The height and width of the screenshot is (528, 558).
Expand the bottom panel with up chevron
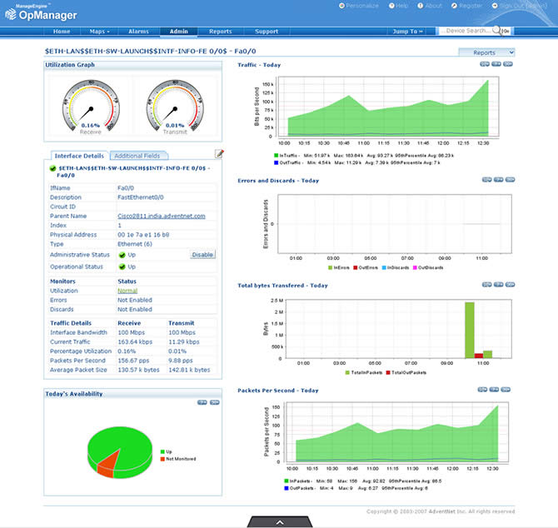(x=279, y=521)
